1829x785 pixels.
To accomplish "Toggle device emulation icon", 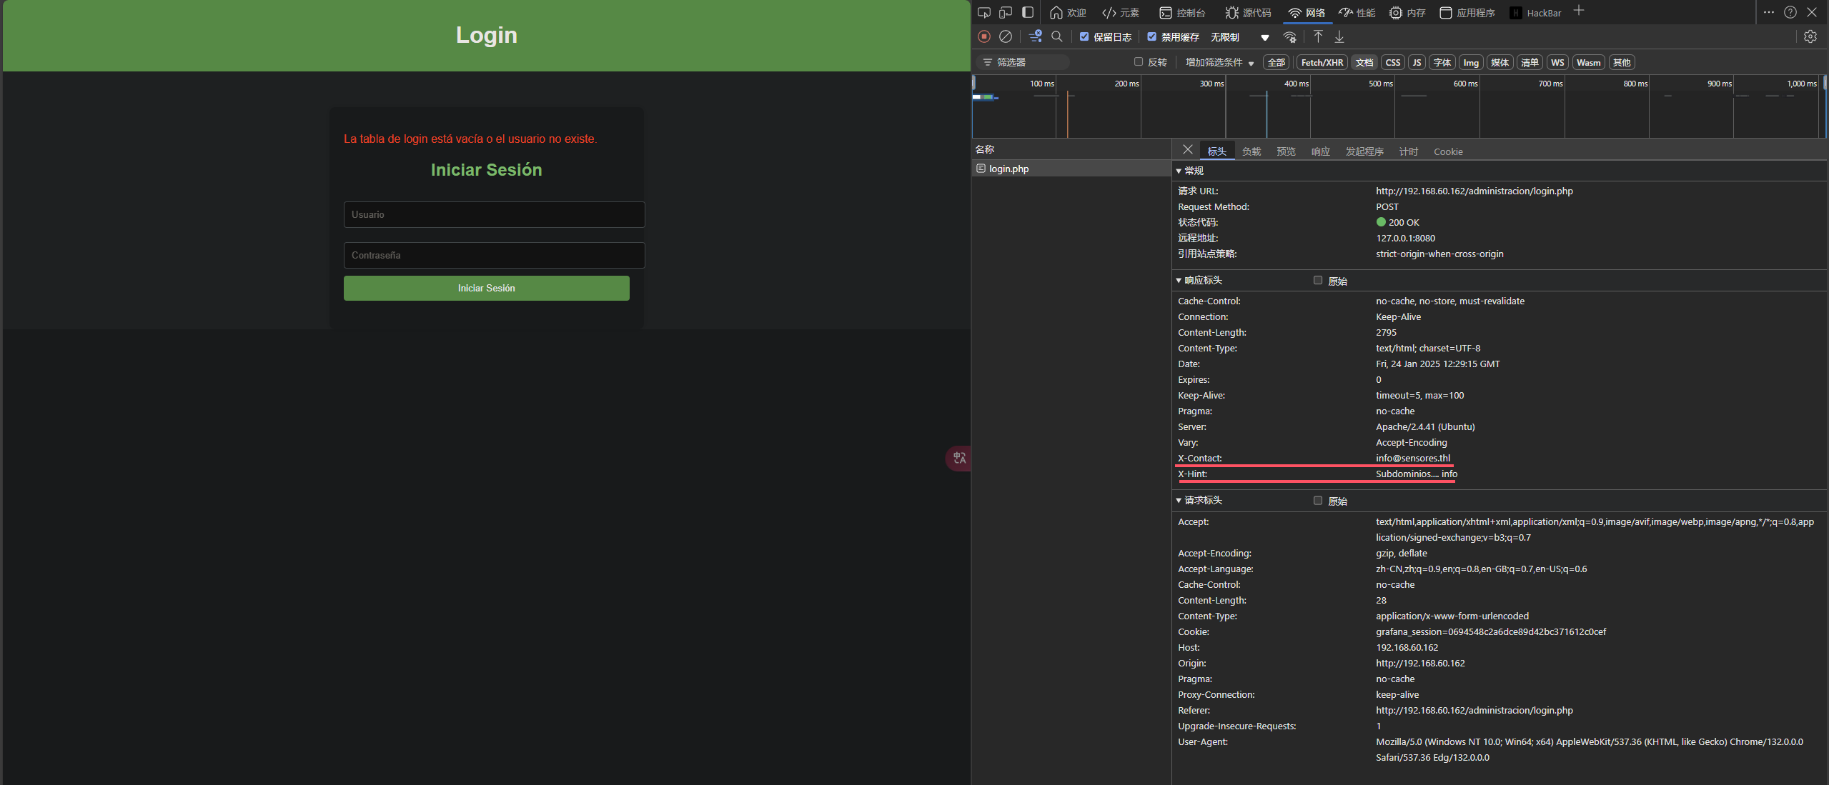I will coord(1006,12).
